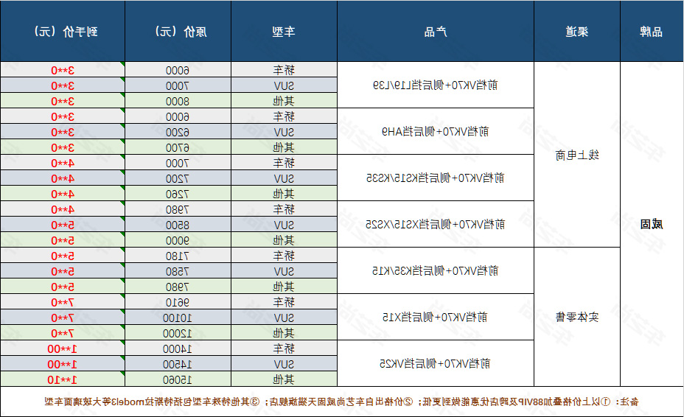Select product cell 前挡VK70+侧后挡AH9
684x417 pixels.
(x=436, y=131)
